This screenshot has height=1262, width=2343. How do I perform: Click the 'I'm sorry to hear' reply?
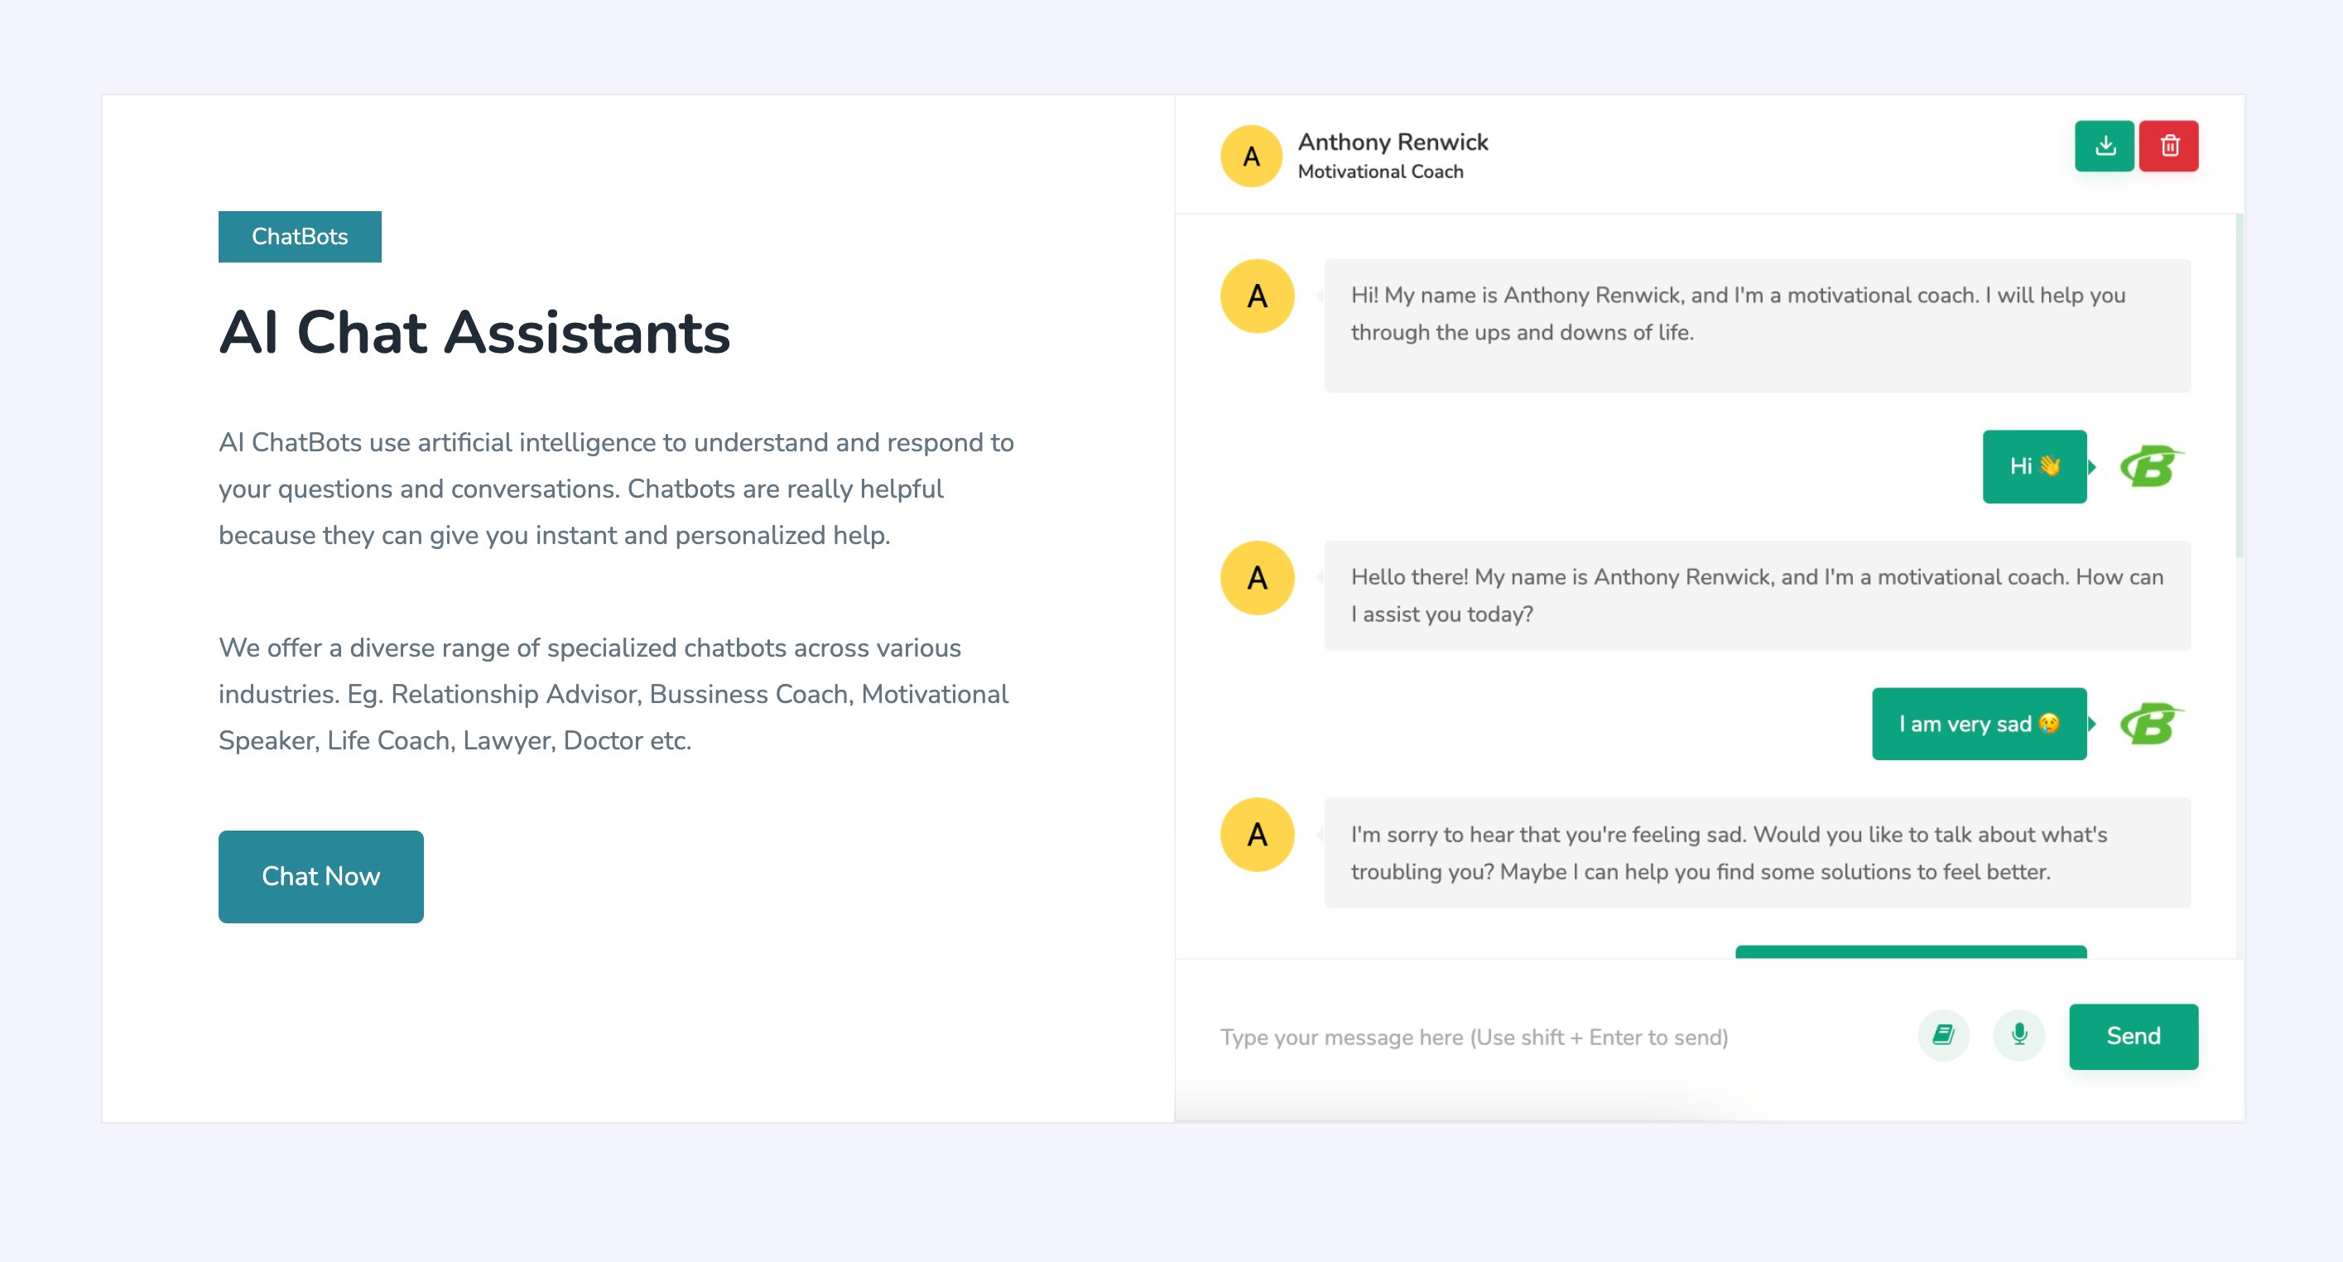[1755, 853]
